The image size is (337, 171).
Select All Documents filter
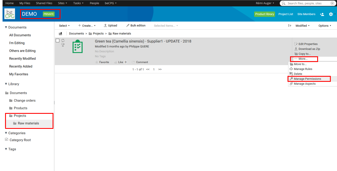20,35
